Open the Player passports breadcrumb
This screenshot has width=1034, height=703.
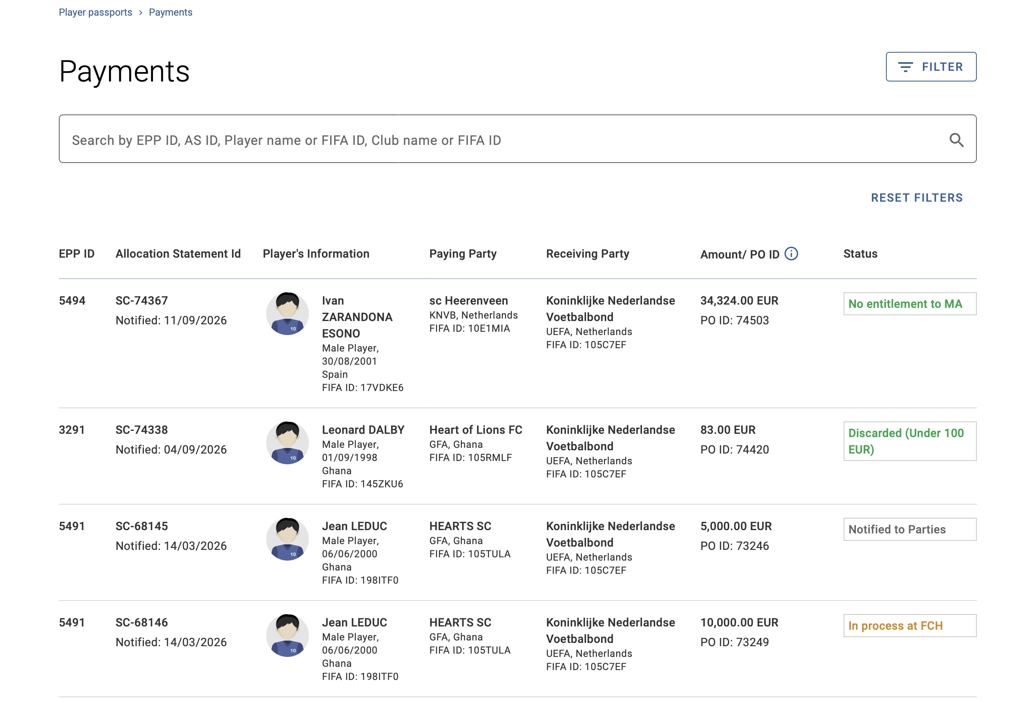(95, 12)
